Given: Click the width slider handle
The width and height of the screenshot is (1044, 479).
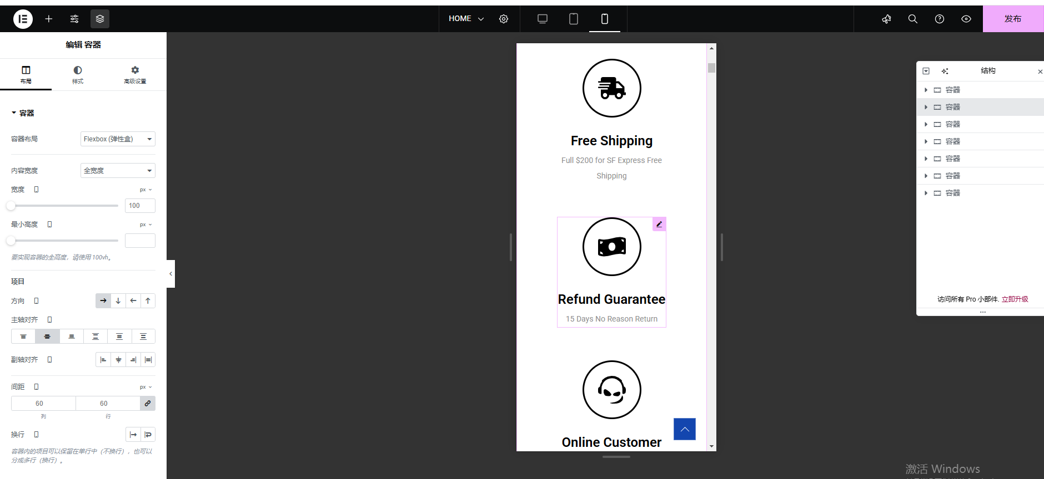Looking at the screenshot, I should 11,206.
